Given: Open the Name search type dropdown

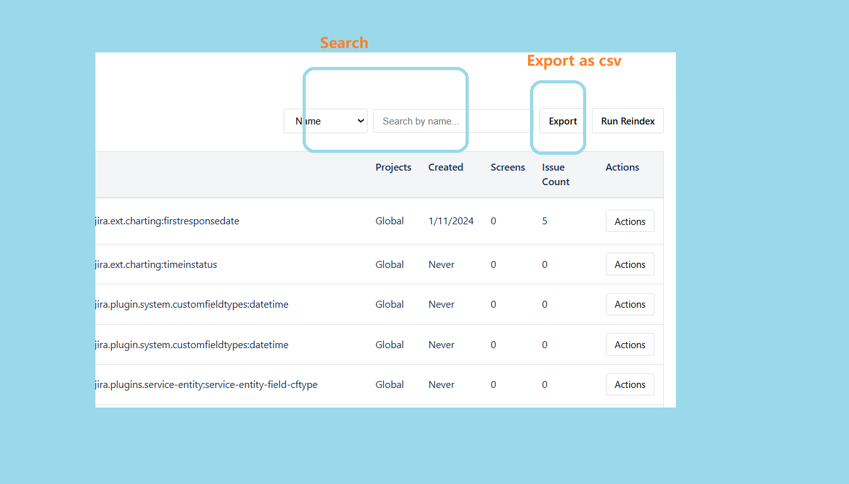Looking at the screenshot, I should pyautogui.click(x=325, y=121).
